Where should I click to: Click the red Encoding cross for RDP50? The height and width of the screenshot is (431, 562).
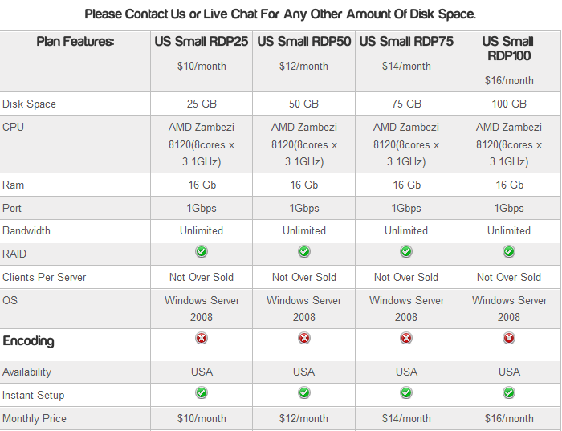pyautogui.click(x=304, y=339)
